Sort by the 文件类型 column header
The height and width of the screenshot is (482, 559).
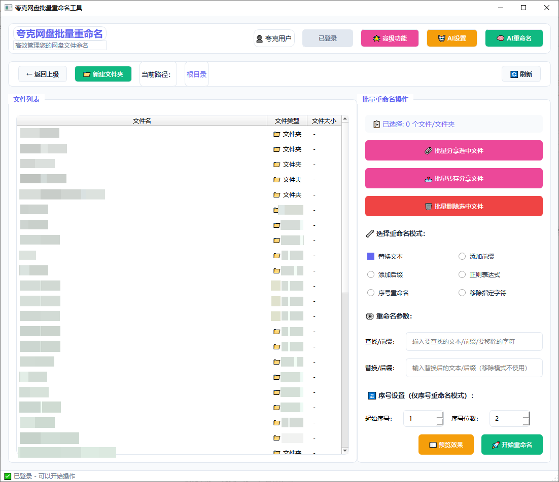pos(287,120)
